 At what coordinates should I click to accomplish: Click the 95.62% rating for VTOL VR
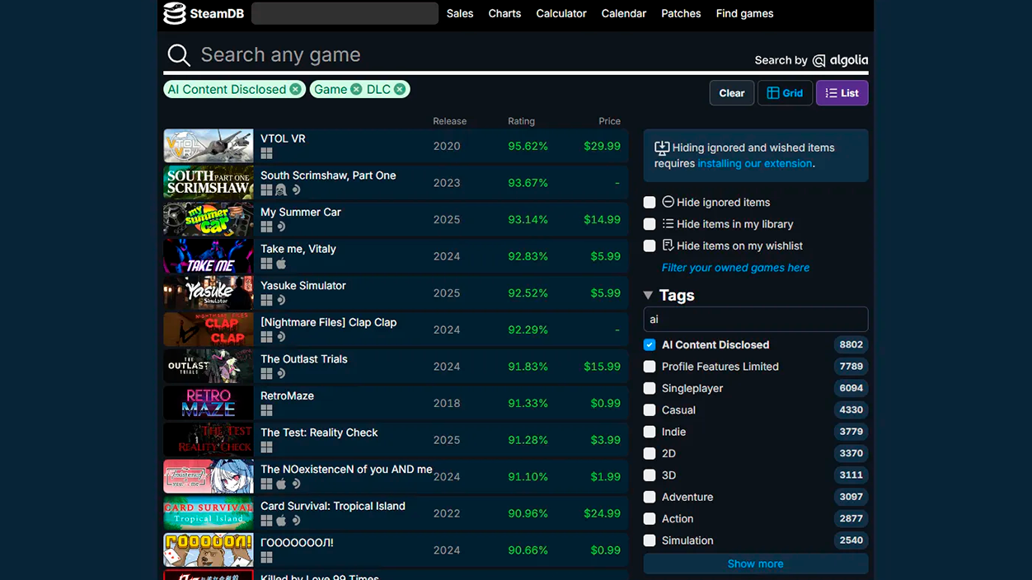(x=528, y=146)
